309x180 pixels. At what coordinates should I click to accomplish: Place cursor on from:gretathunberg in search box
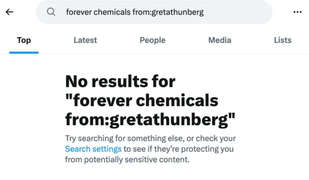point(168,12)
